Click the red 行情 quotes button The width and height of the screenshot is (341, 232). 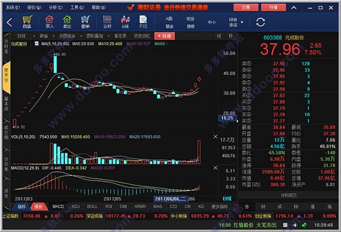coord(273,7)
